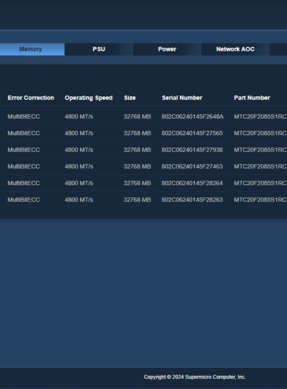
Task: Click the Part Number column header
Action: pyautogui.click(x=252, y=98)
